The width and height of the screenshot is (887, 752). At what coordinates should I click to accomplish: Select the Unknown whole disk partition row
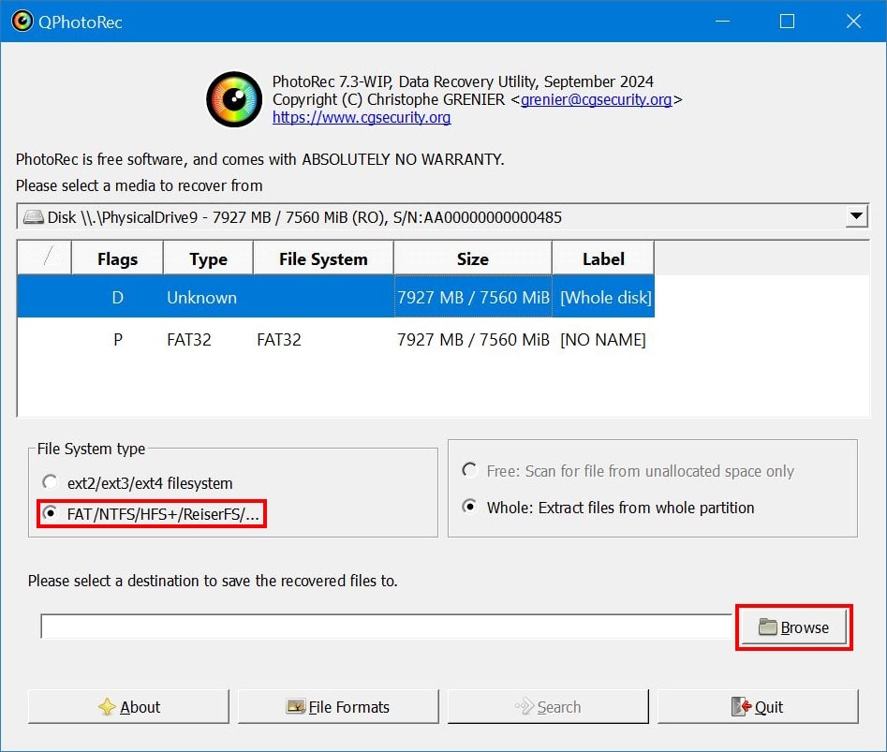coord(336,297)
